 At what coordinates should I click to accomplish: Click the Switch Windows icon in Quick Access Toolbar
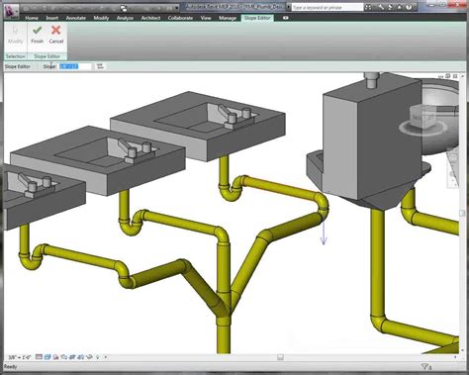point(124,8)
